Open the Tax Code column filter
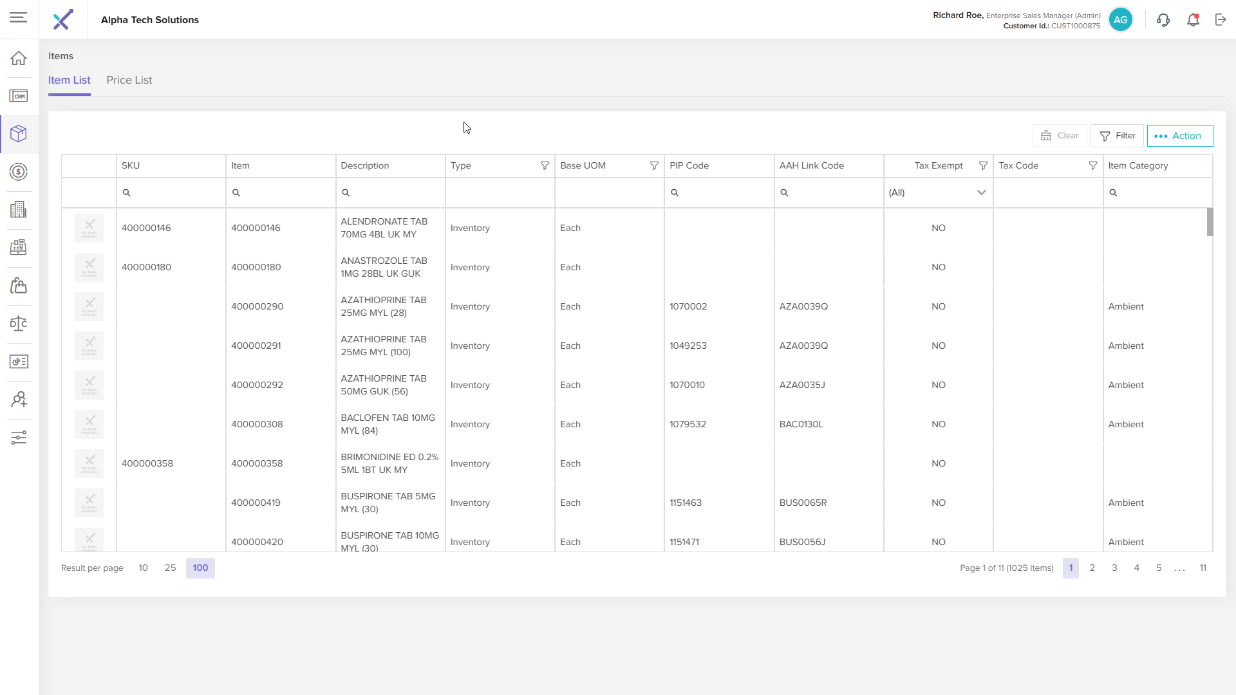Viewport: 1236px width, 695px height. (1092, 165)
